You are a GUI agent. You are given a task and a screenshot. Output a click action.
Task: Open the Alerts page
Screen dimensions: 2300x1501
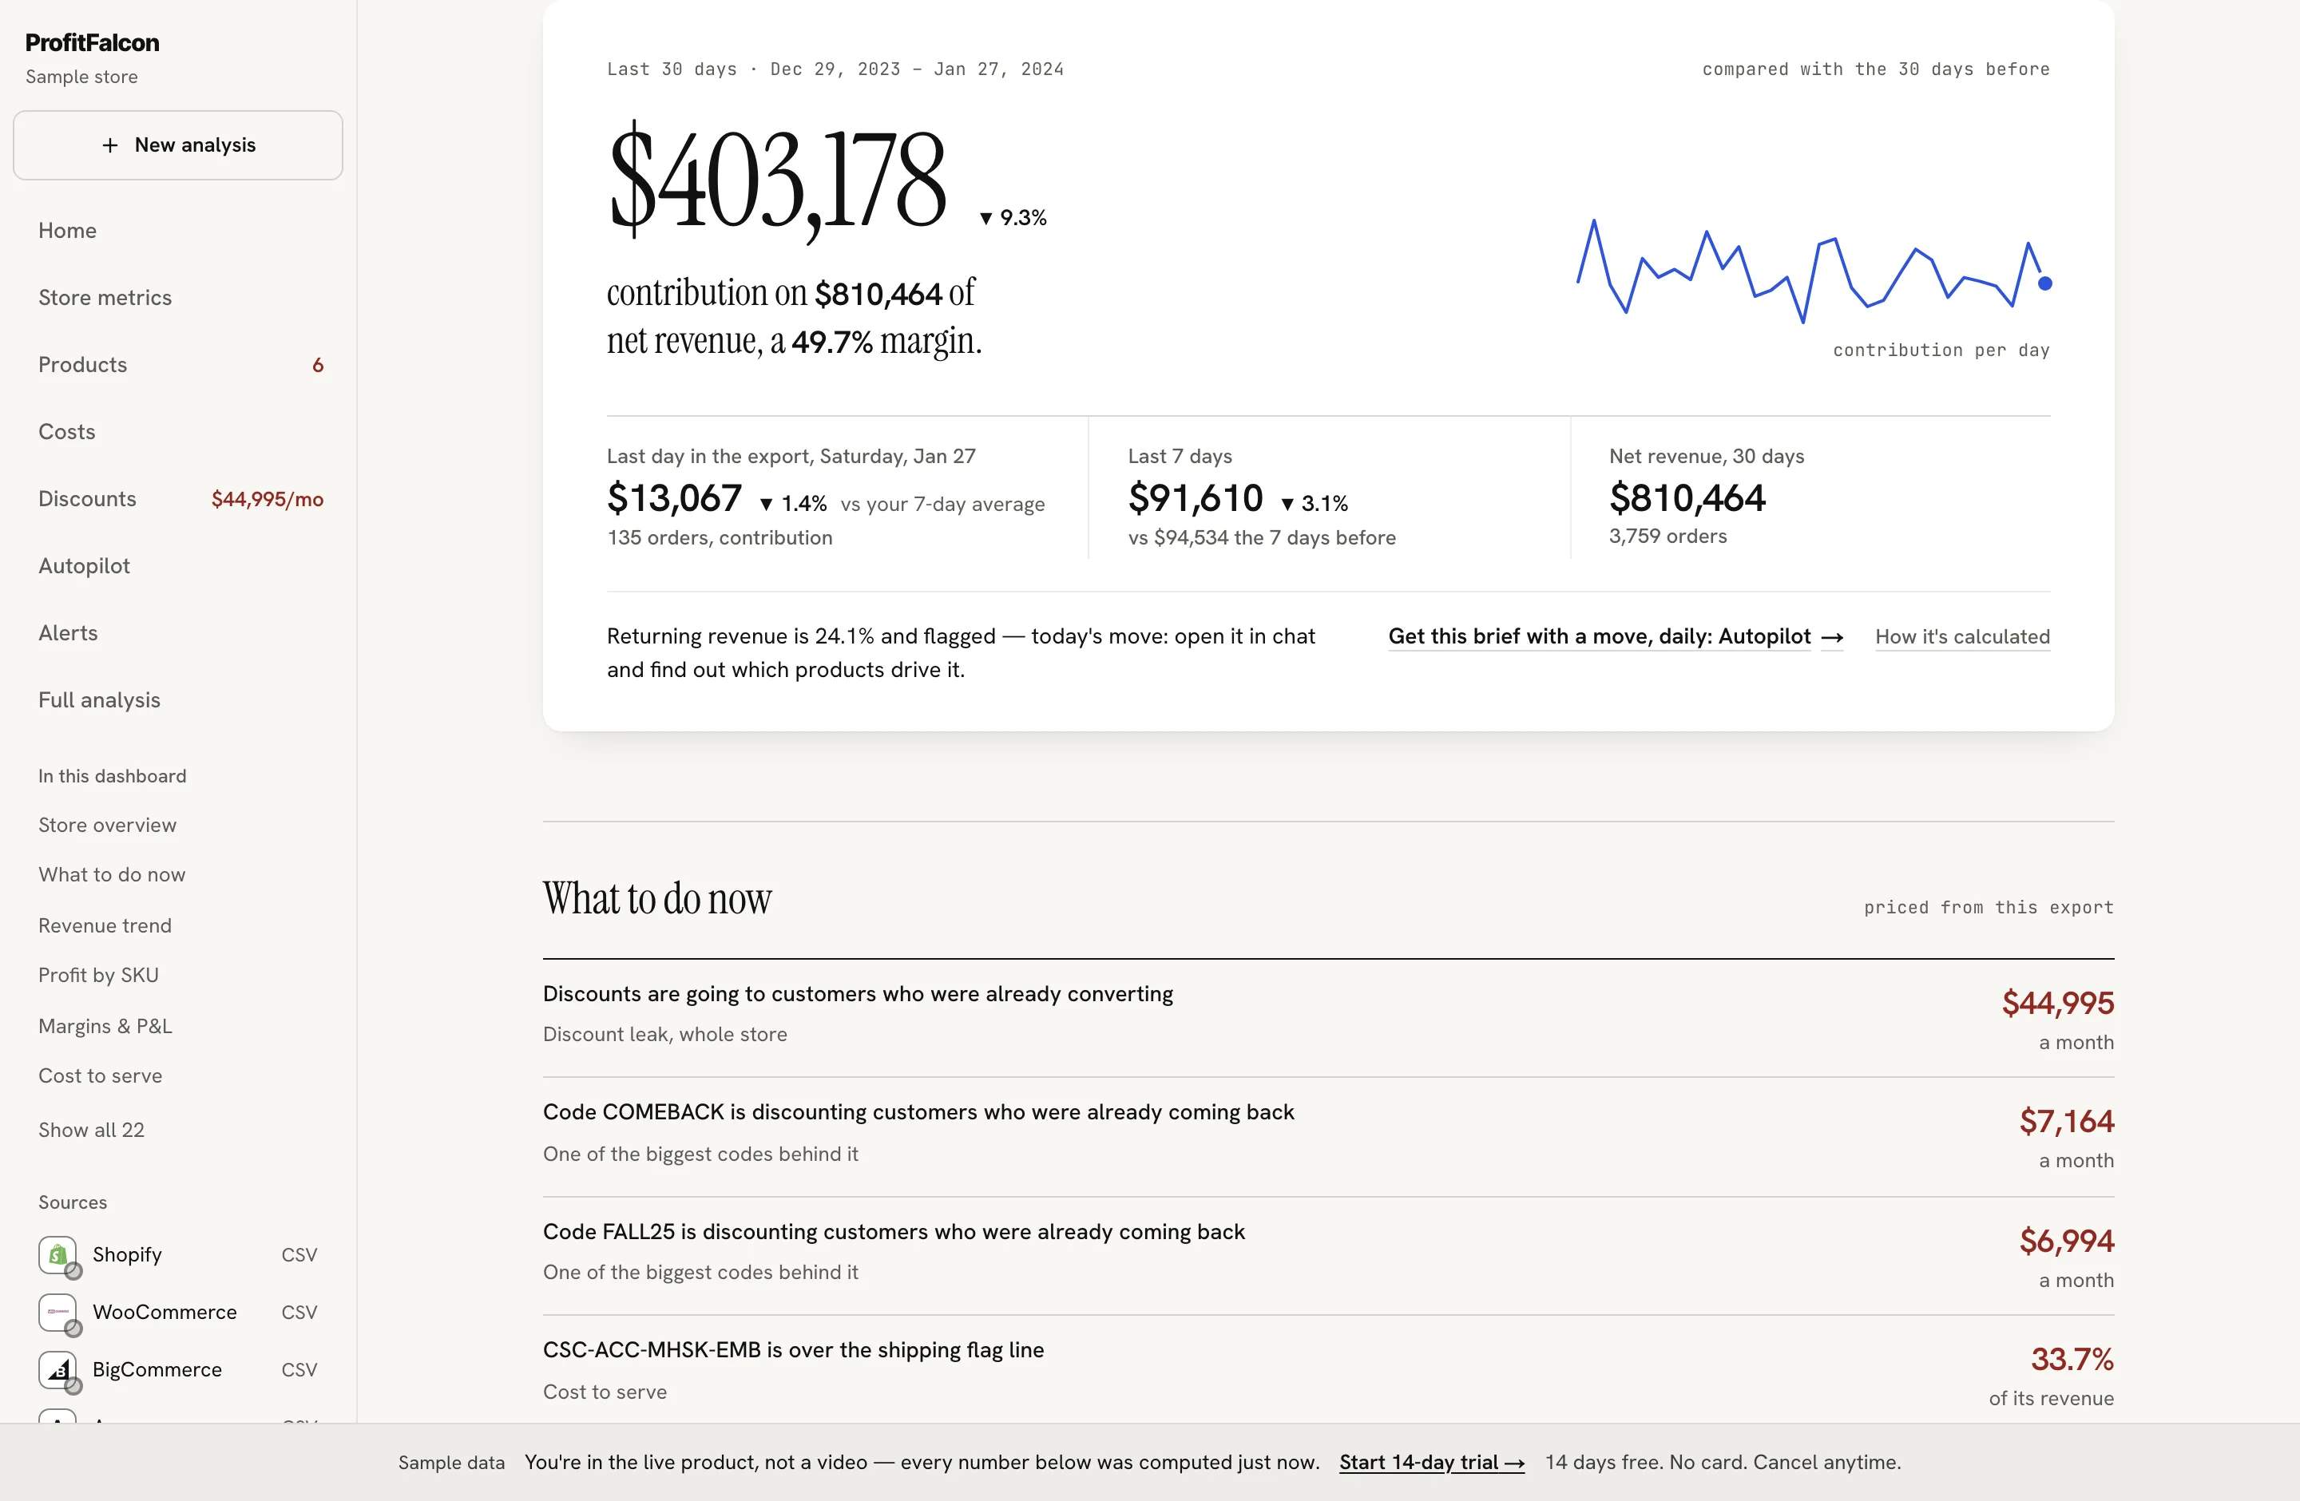coord(69,632)
